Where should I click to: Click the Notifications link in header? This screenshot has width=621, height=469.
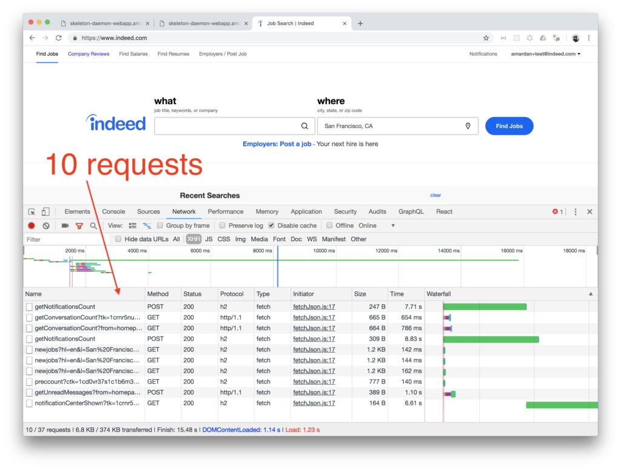pos(483,54)
